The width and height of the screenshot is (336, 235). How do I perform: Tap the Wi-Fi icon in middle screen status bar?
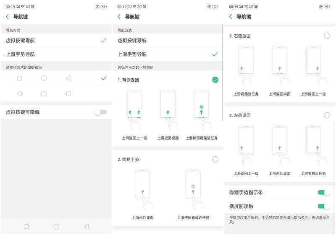coord(134,7)
